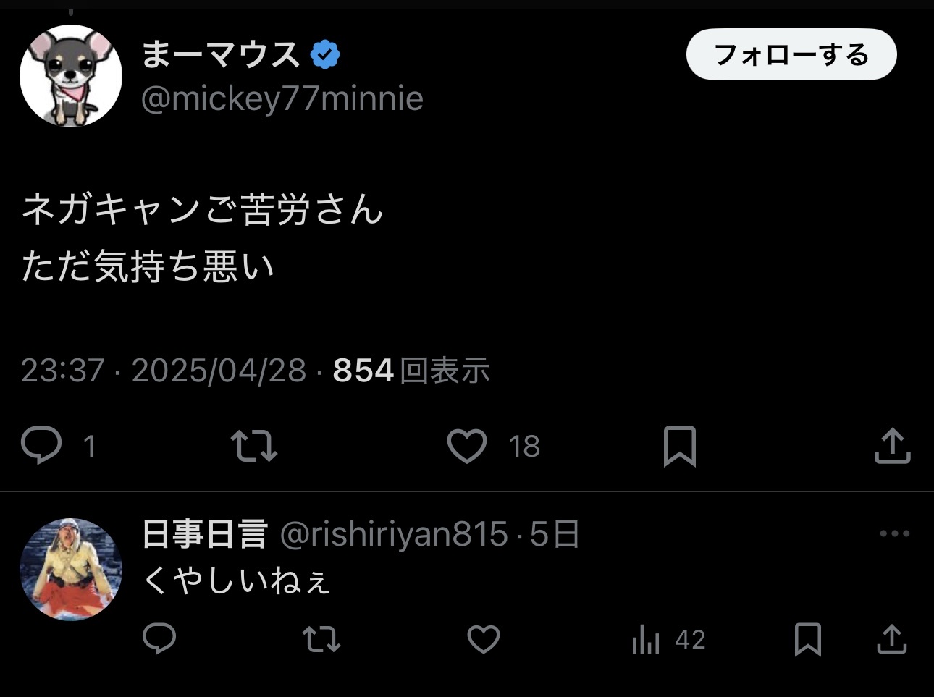Screen dimensions: 934x697
Task: Click the 854 回表示 view count
Action: click(411, 371)
